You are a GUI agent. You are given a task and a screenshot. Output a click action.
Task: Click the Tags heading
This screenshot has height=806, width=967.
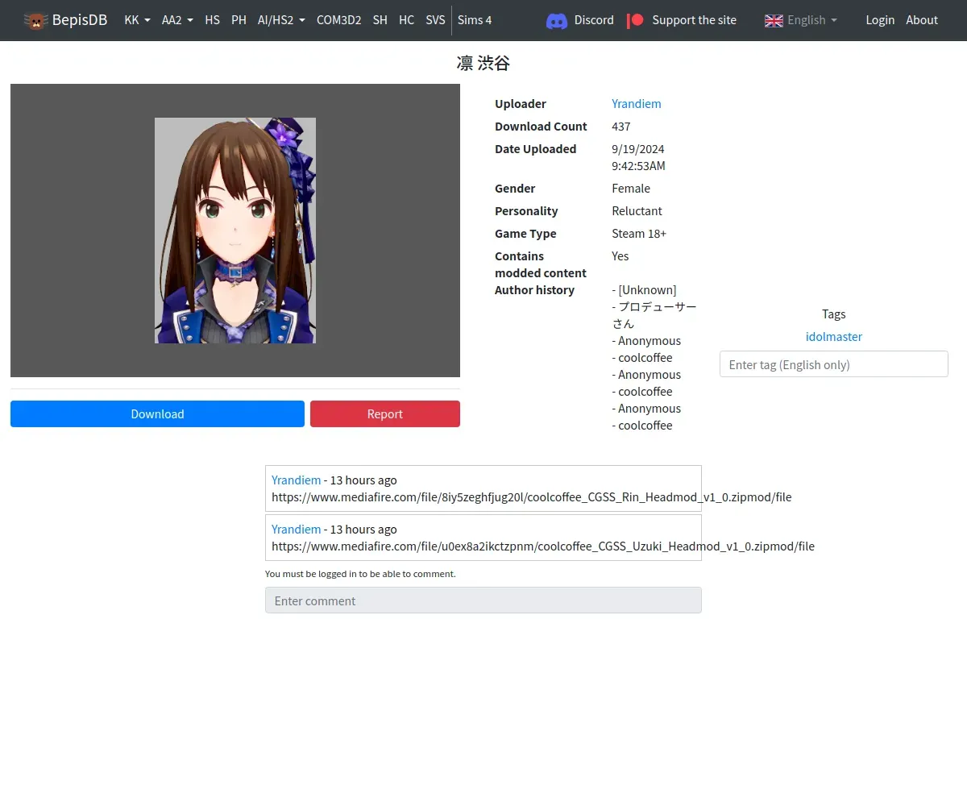(x=834, y=314)
